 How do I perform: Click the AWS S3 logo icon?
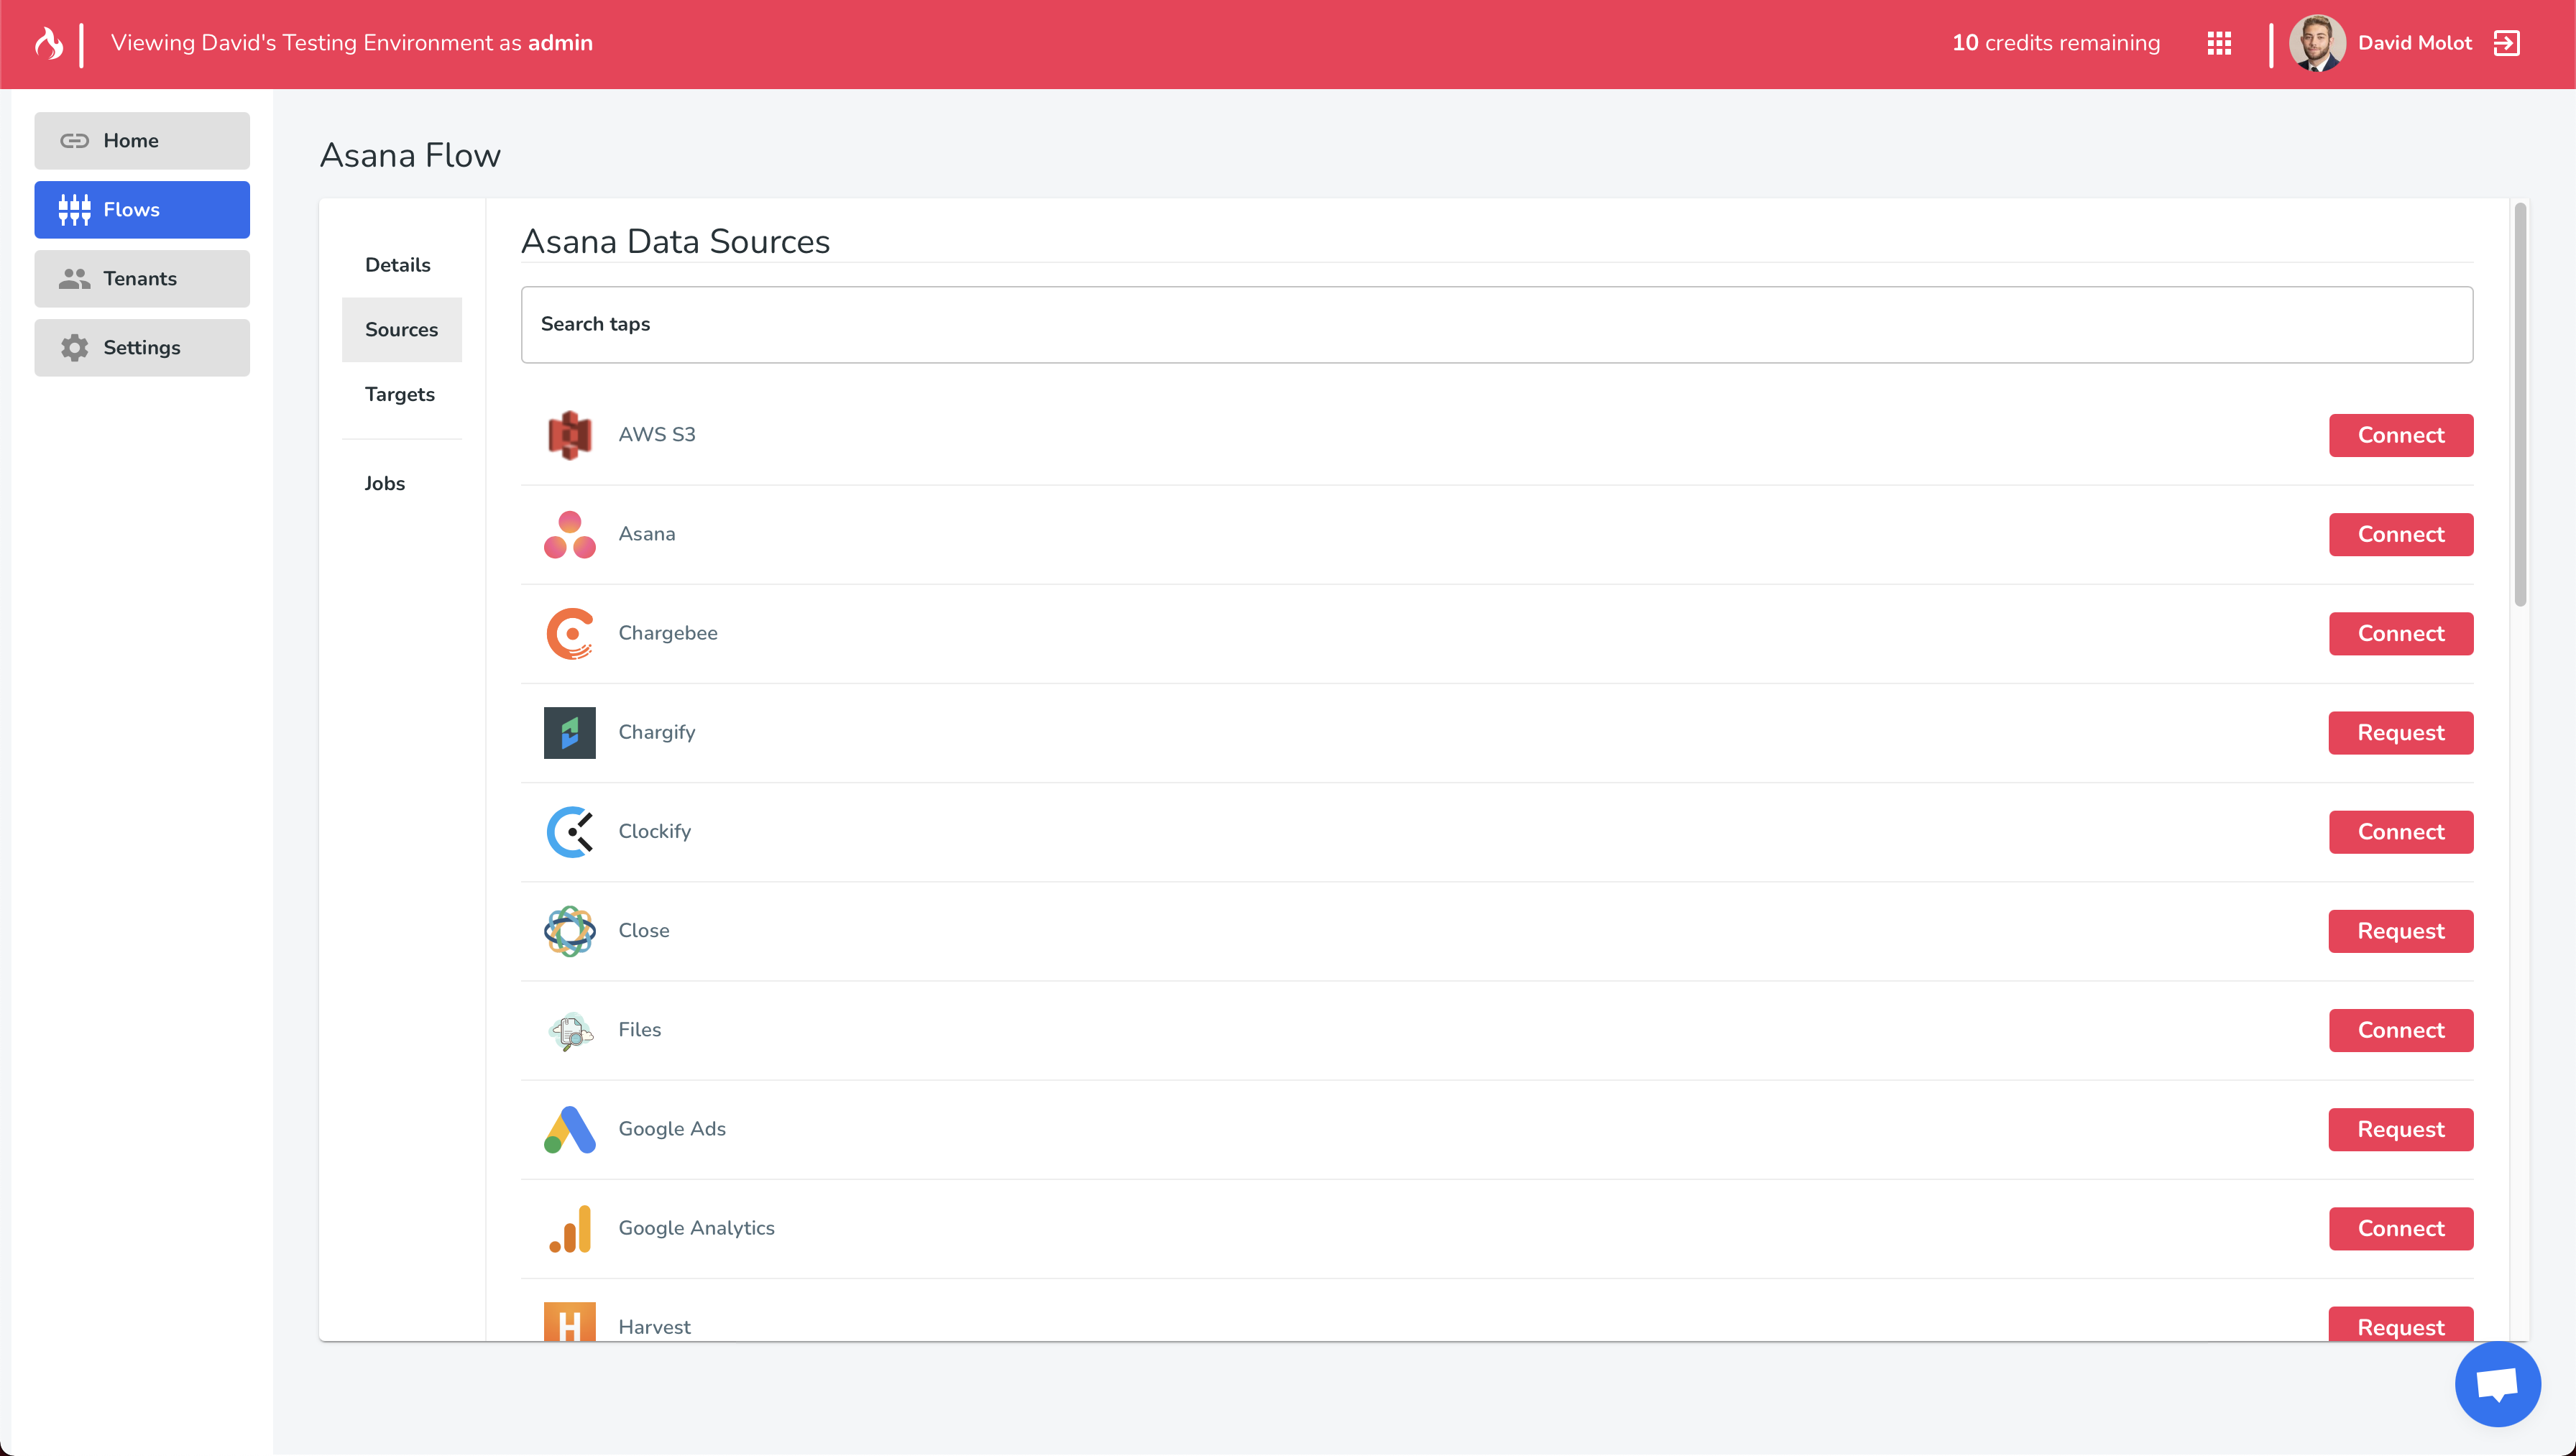point(570,435)
